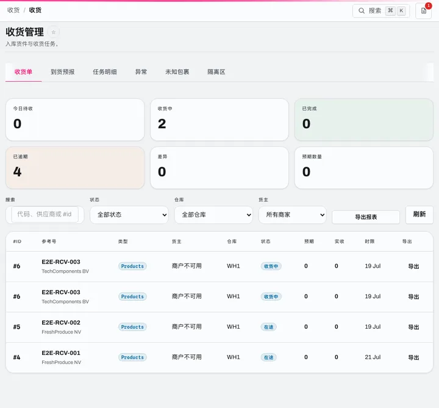Open the 异常 tab
Screen dimensions: 439x408
[x=141, y=72]
